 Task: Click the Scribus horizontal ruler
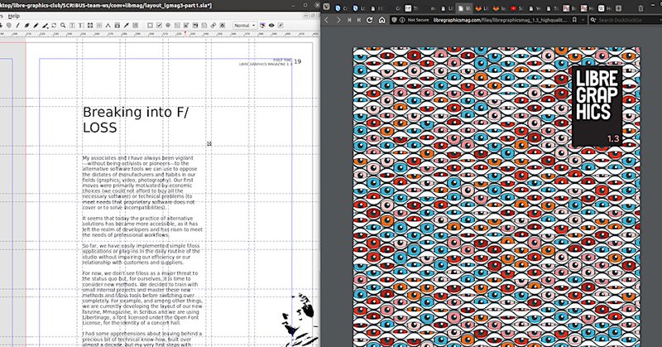coord(160,33)
